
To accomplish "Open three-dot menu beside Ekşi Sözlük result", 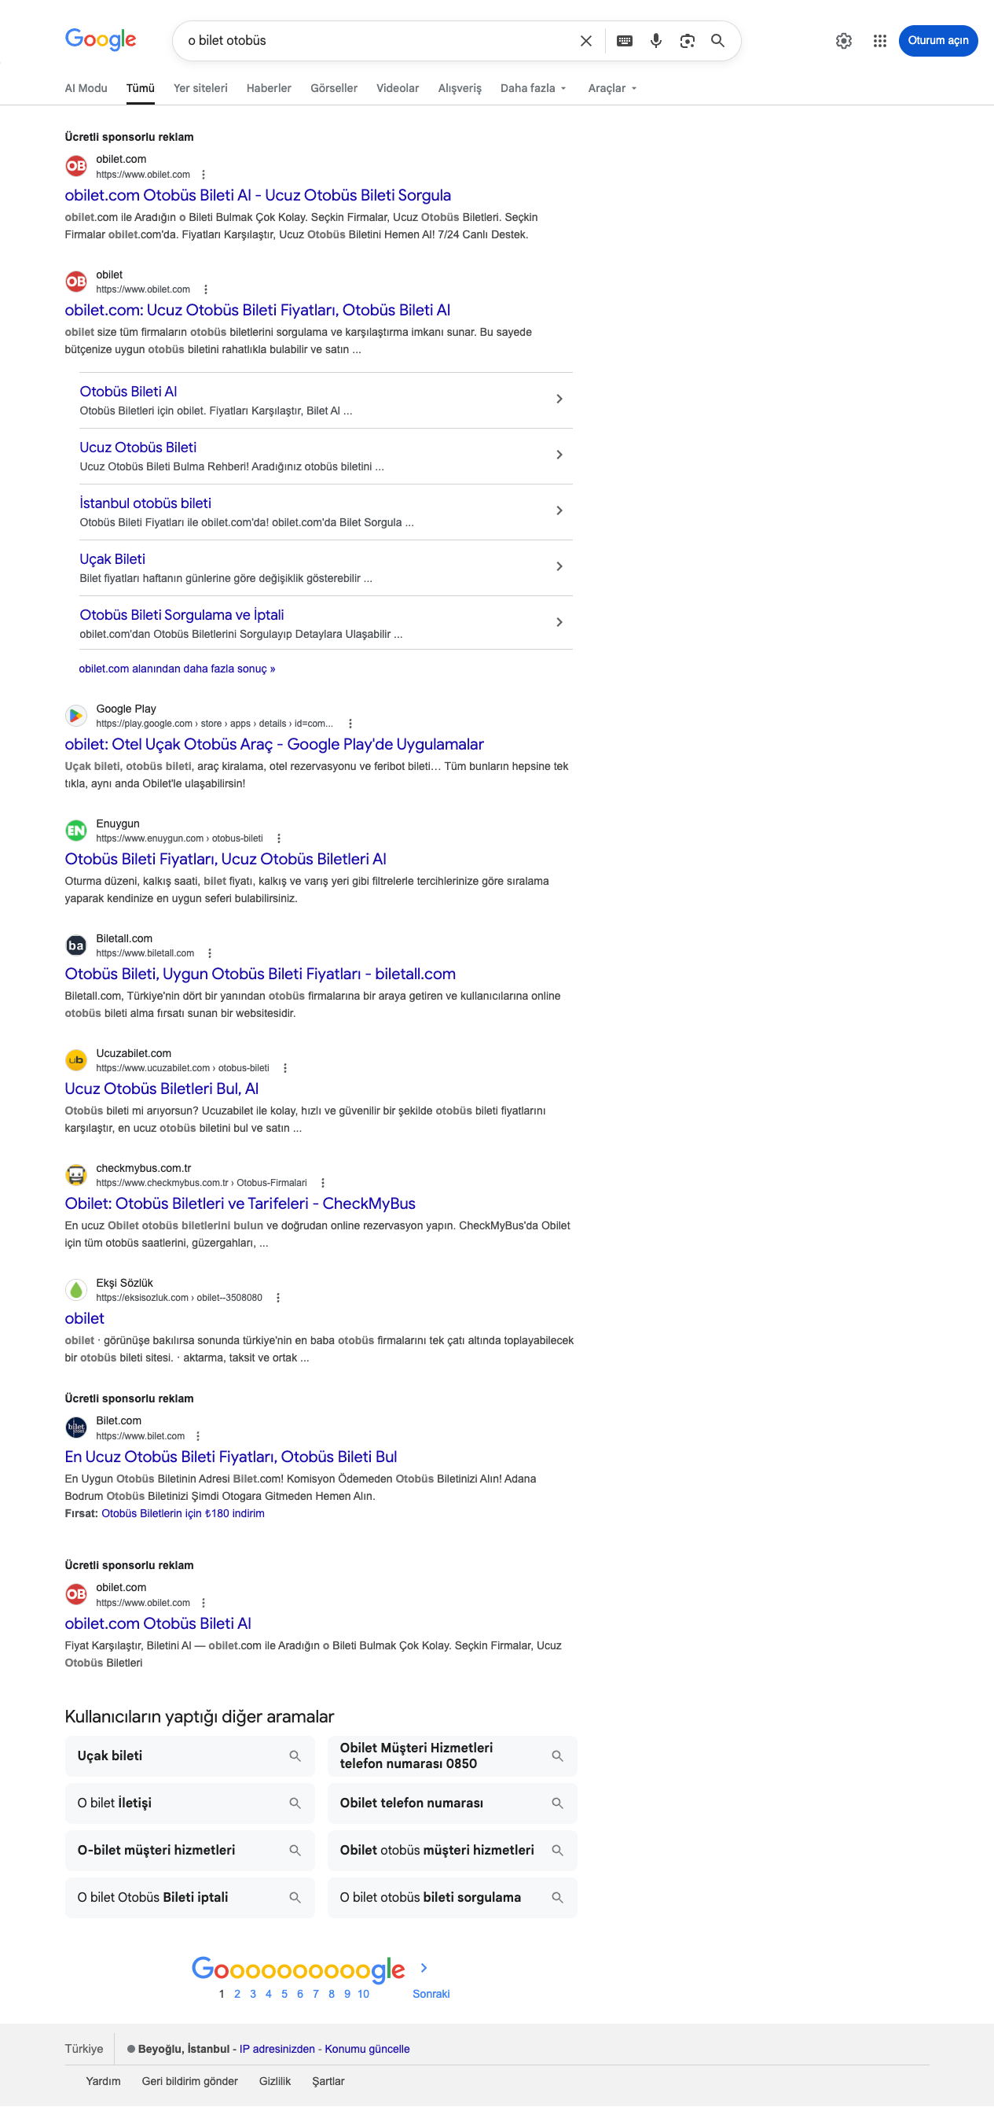I will pyautogui.click(x=277, y=1297).
